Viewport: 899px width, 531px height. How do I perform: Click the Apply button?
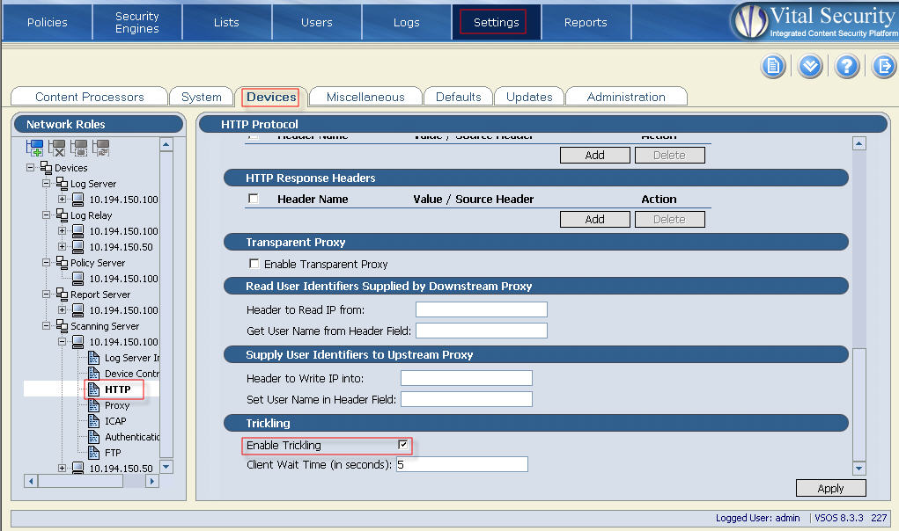830,489
